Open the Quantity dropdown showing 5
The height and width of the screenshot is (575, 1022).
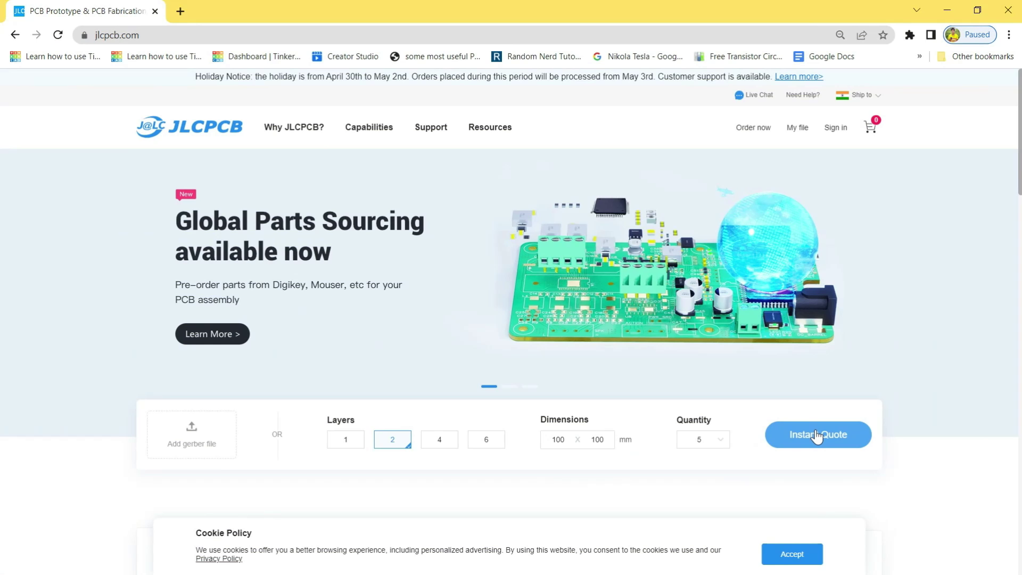point(703,440)
